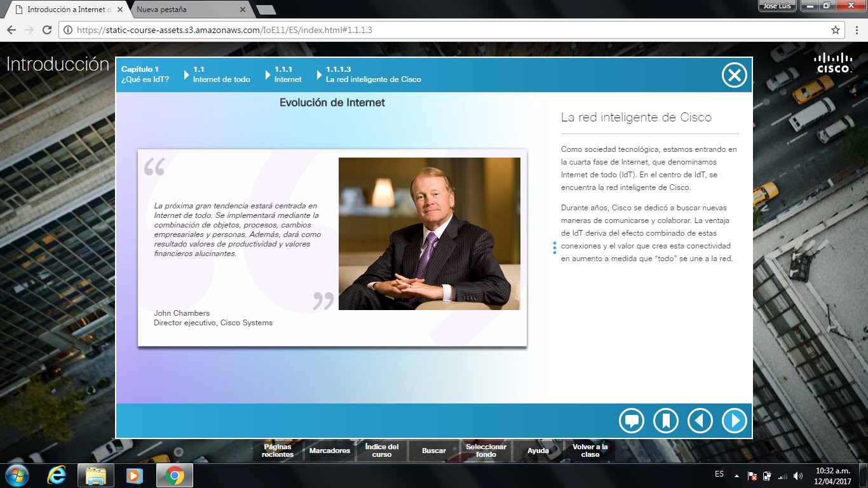The height and width of the screenshot is (488, 868).
Task: Open Ayuda menu item
Action: click(x=538, y=451)
